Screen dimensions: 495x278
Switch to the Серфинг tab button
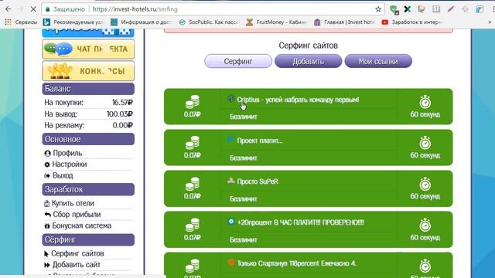238,61
